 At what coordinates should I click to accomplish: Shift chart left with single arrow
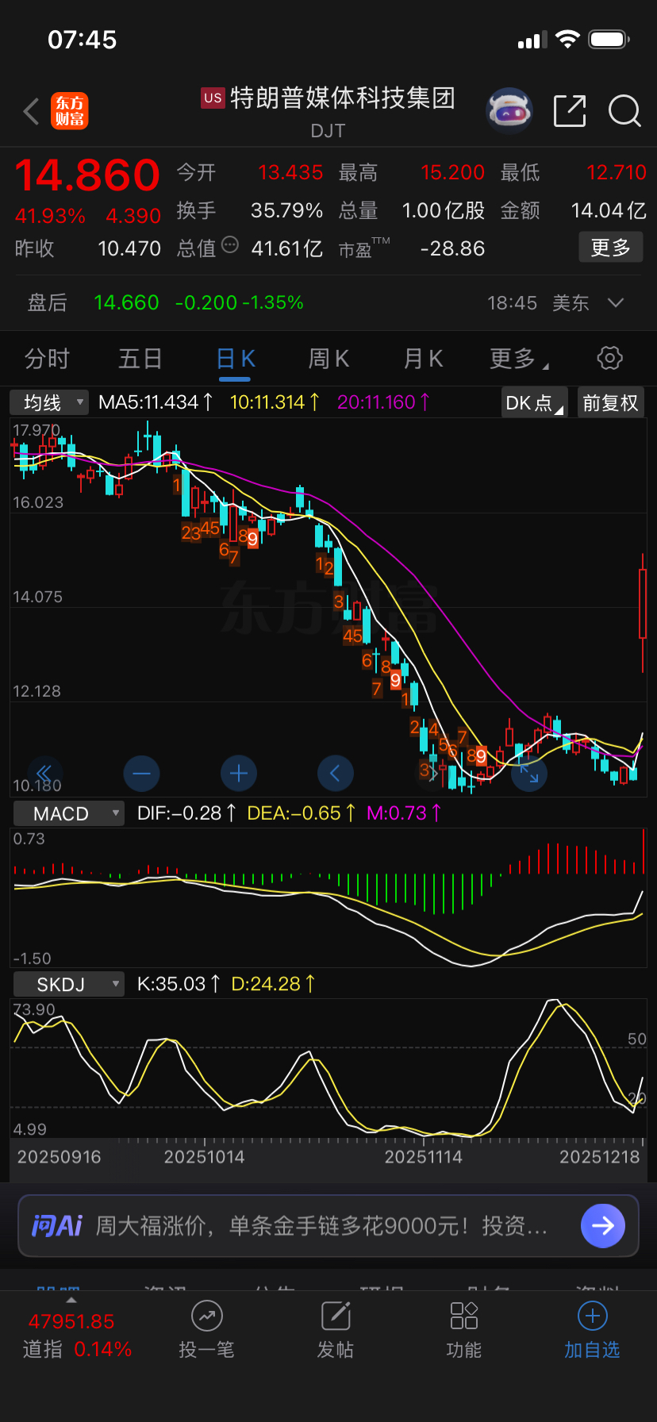(x=336, y=773)
